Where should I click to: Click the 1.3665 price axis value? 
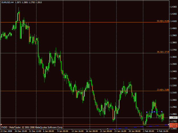(x=173, y=57)
